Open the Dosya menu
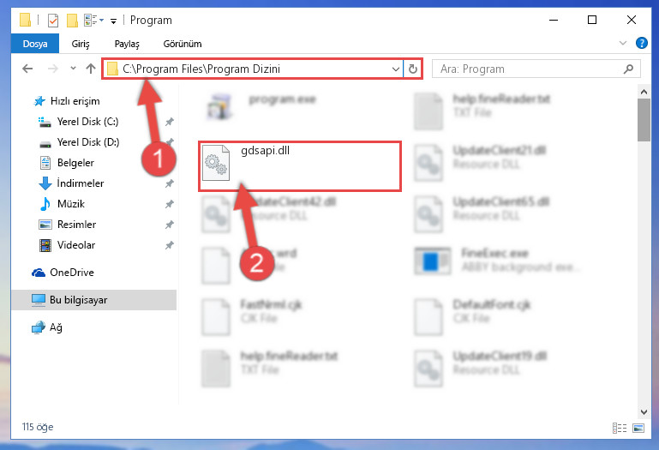This screenshot has width=659, height=450. coord(35,44)
